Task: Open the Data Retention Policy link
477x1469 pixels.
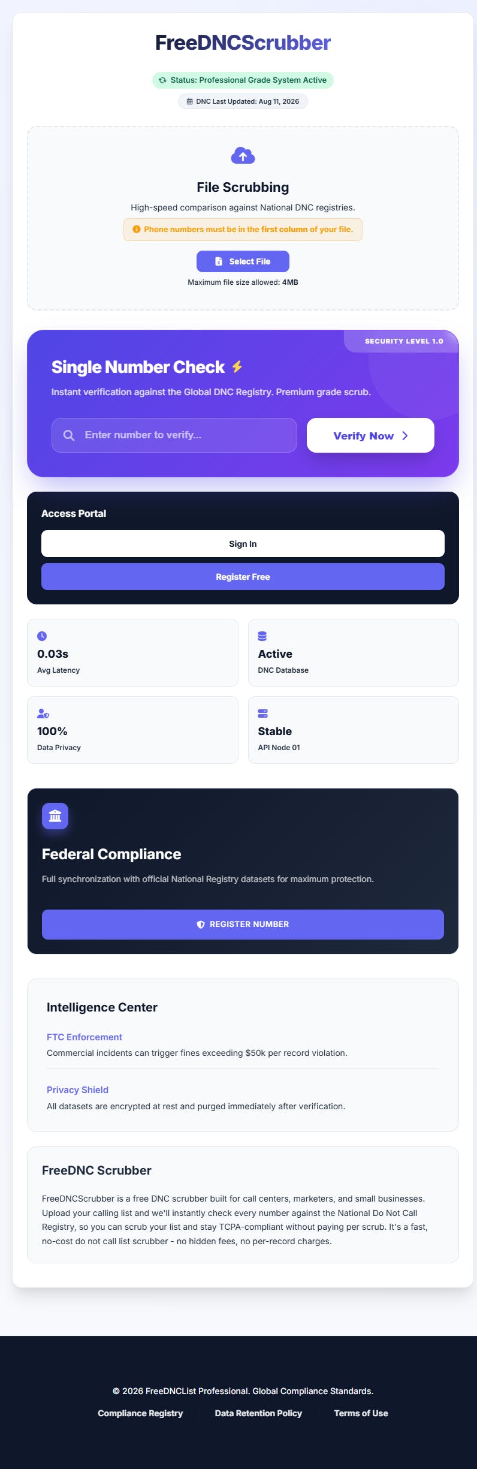Action: 258,1413
